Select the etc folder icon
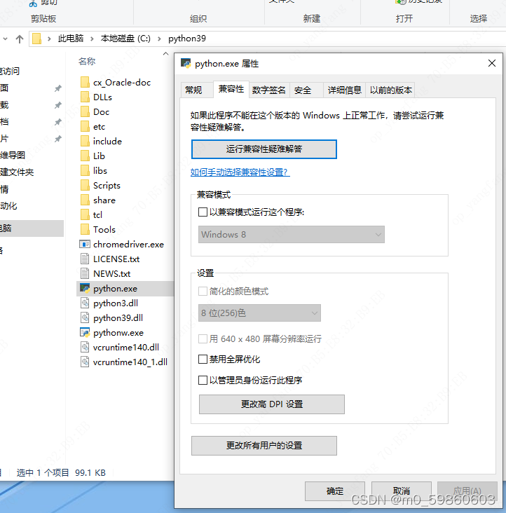 [x=85, y=127]
